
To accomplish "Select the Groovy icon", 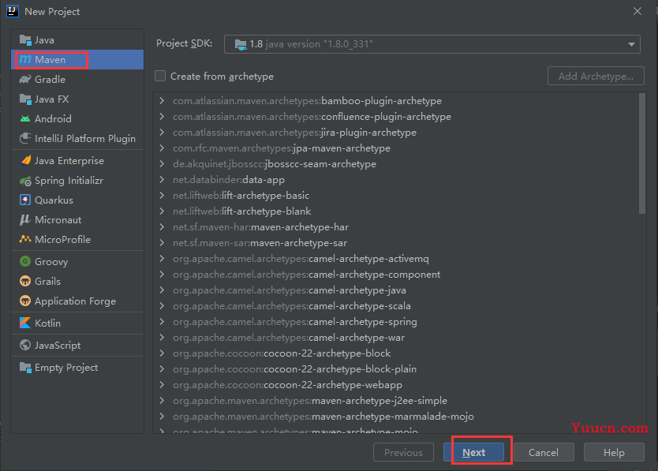I will click(x=25, y=261).
